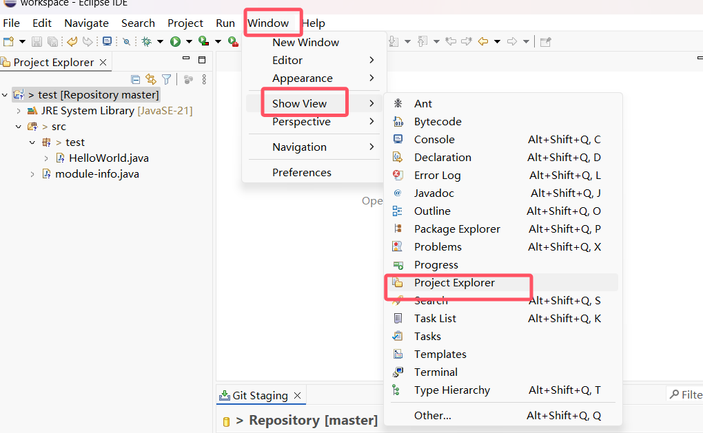This screenshot has width=703, height=433.
Task: Click the Redo toolbar arrow
Action: 88,41
